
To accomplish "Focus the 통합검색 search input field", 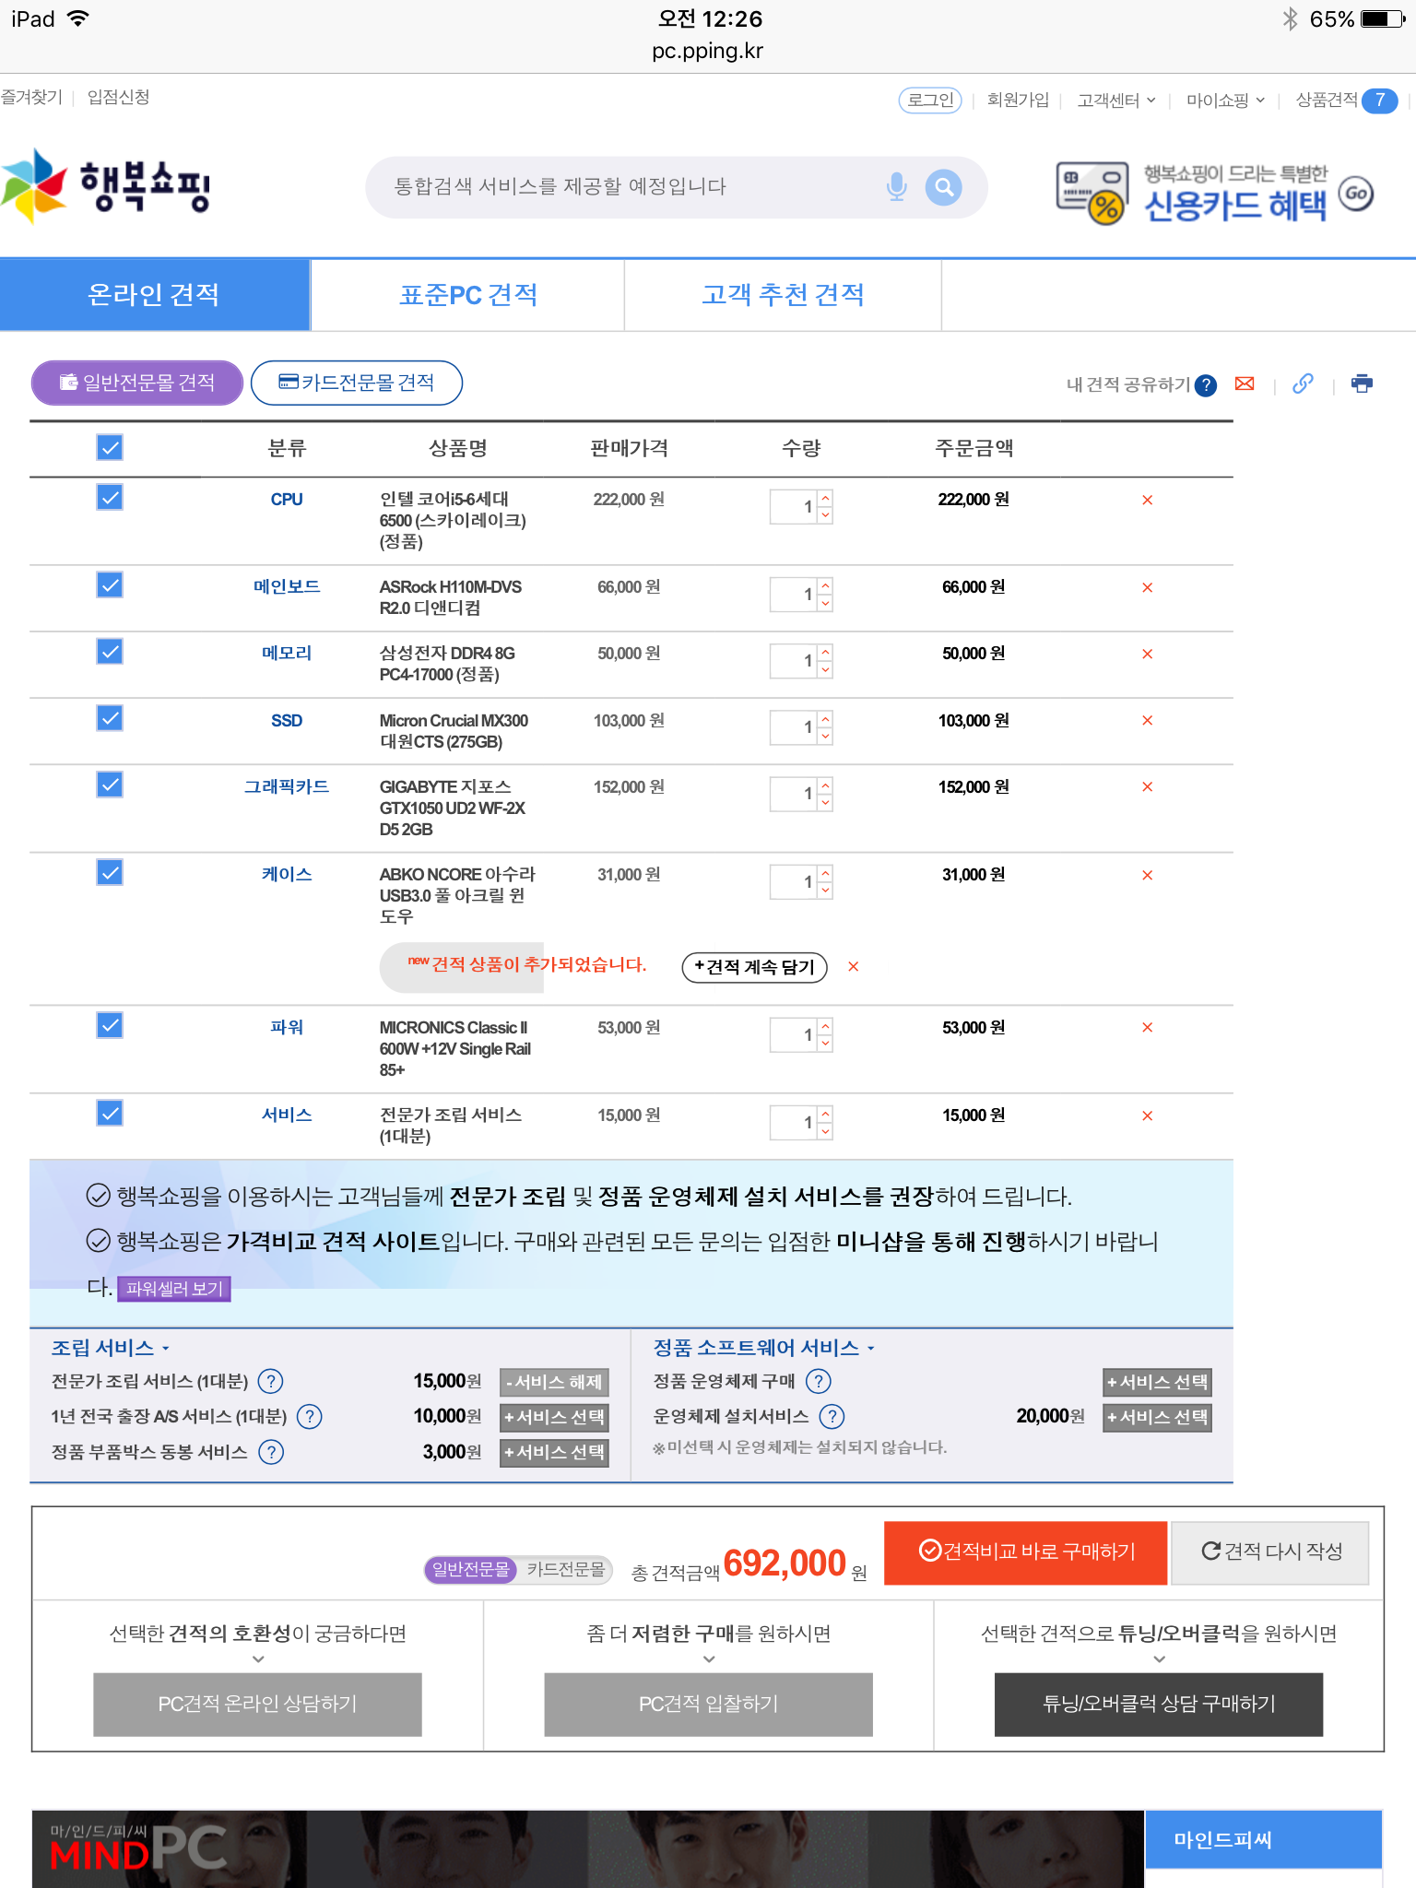I will (x=627, y=187).
